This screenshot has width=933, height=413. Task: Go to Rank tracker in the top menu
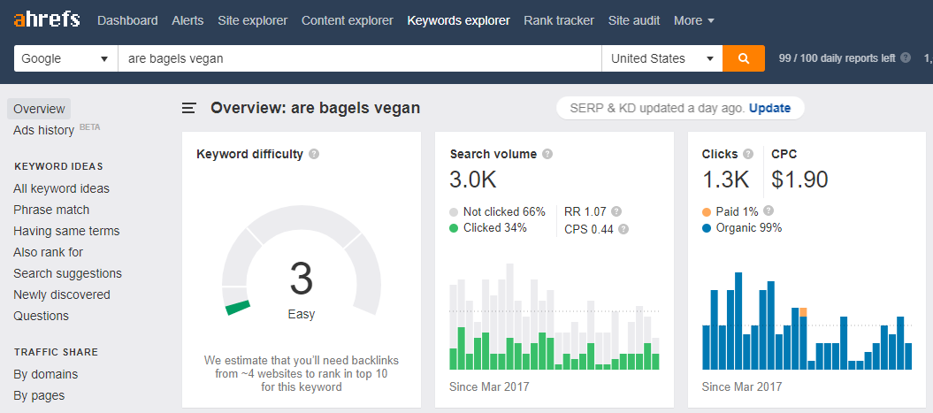(x=559, y=20)
